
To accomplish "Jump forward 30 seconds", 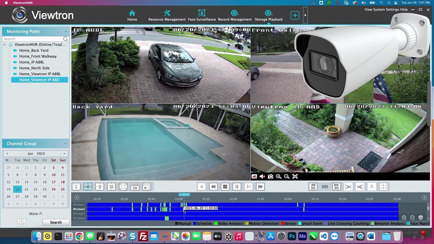I will pyautogui.click(x=336, y=187).
